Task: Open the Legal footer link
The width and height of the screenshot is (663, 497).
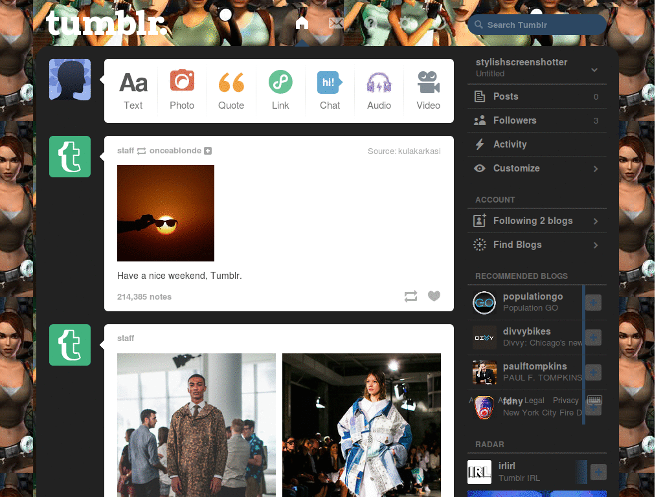Action: 534,401
